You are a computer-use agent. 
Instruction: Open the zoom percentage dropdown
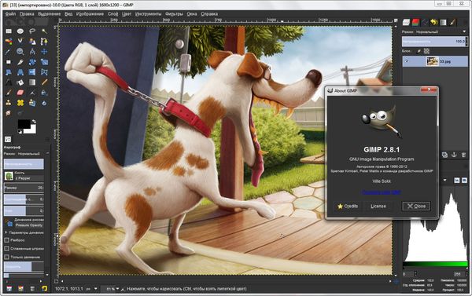click(118, 289)
